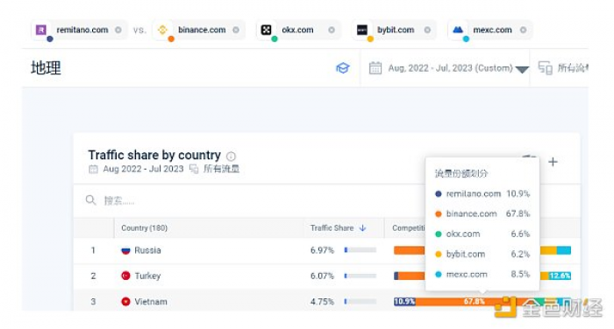Click row number 2 cell
Viewport: 614px width, 329px height.
click(93, 276)
